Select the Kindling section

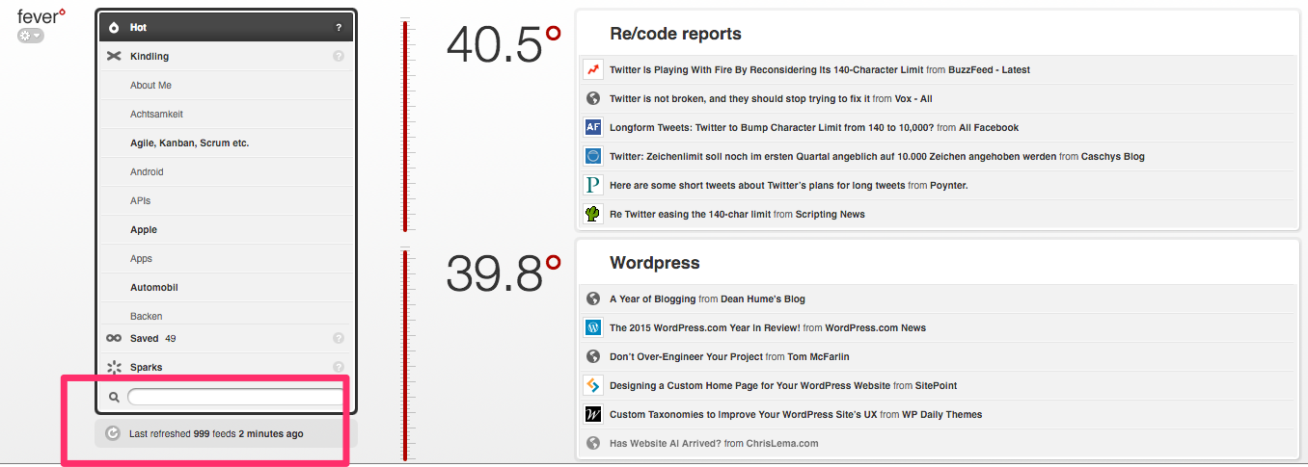pos(226,56)
